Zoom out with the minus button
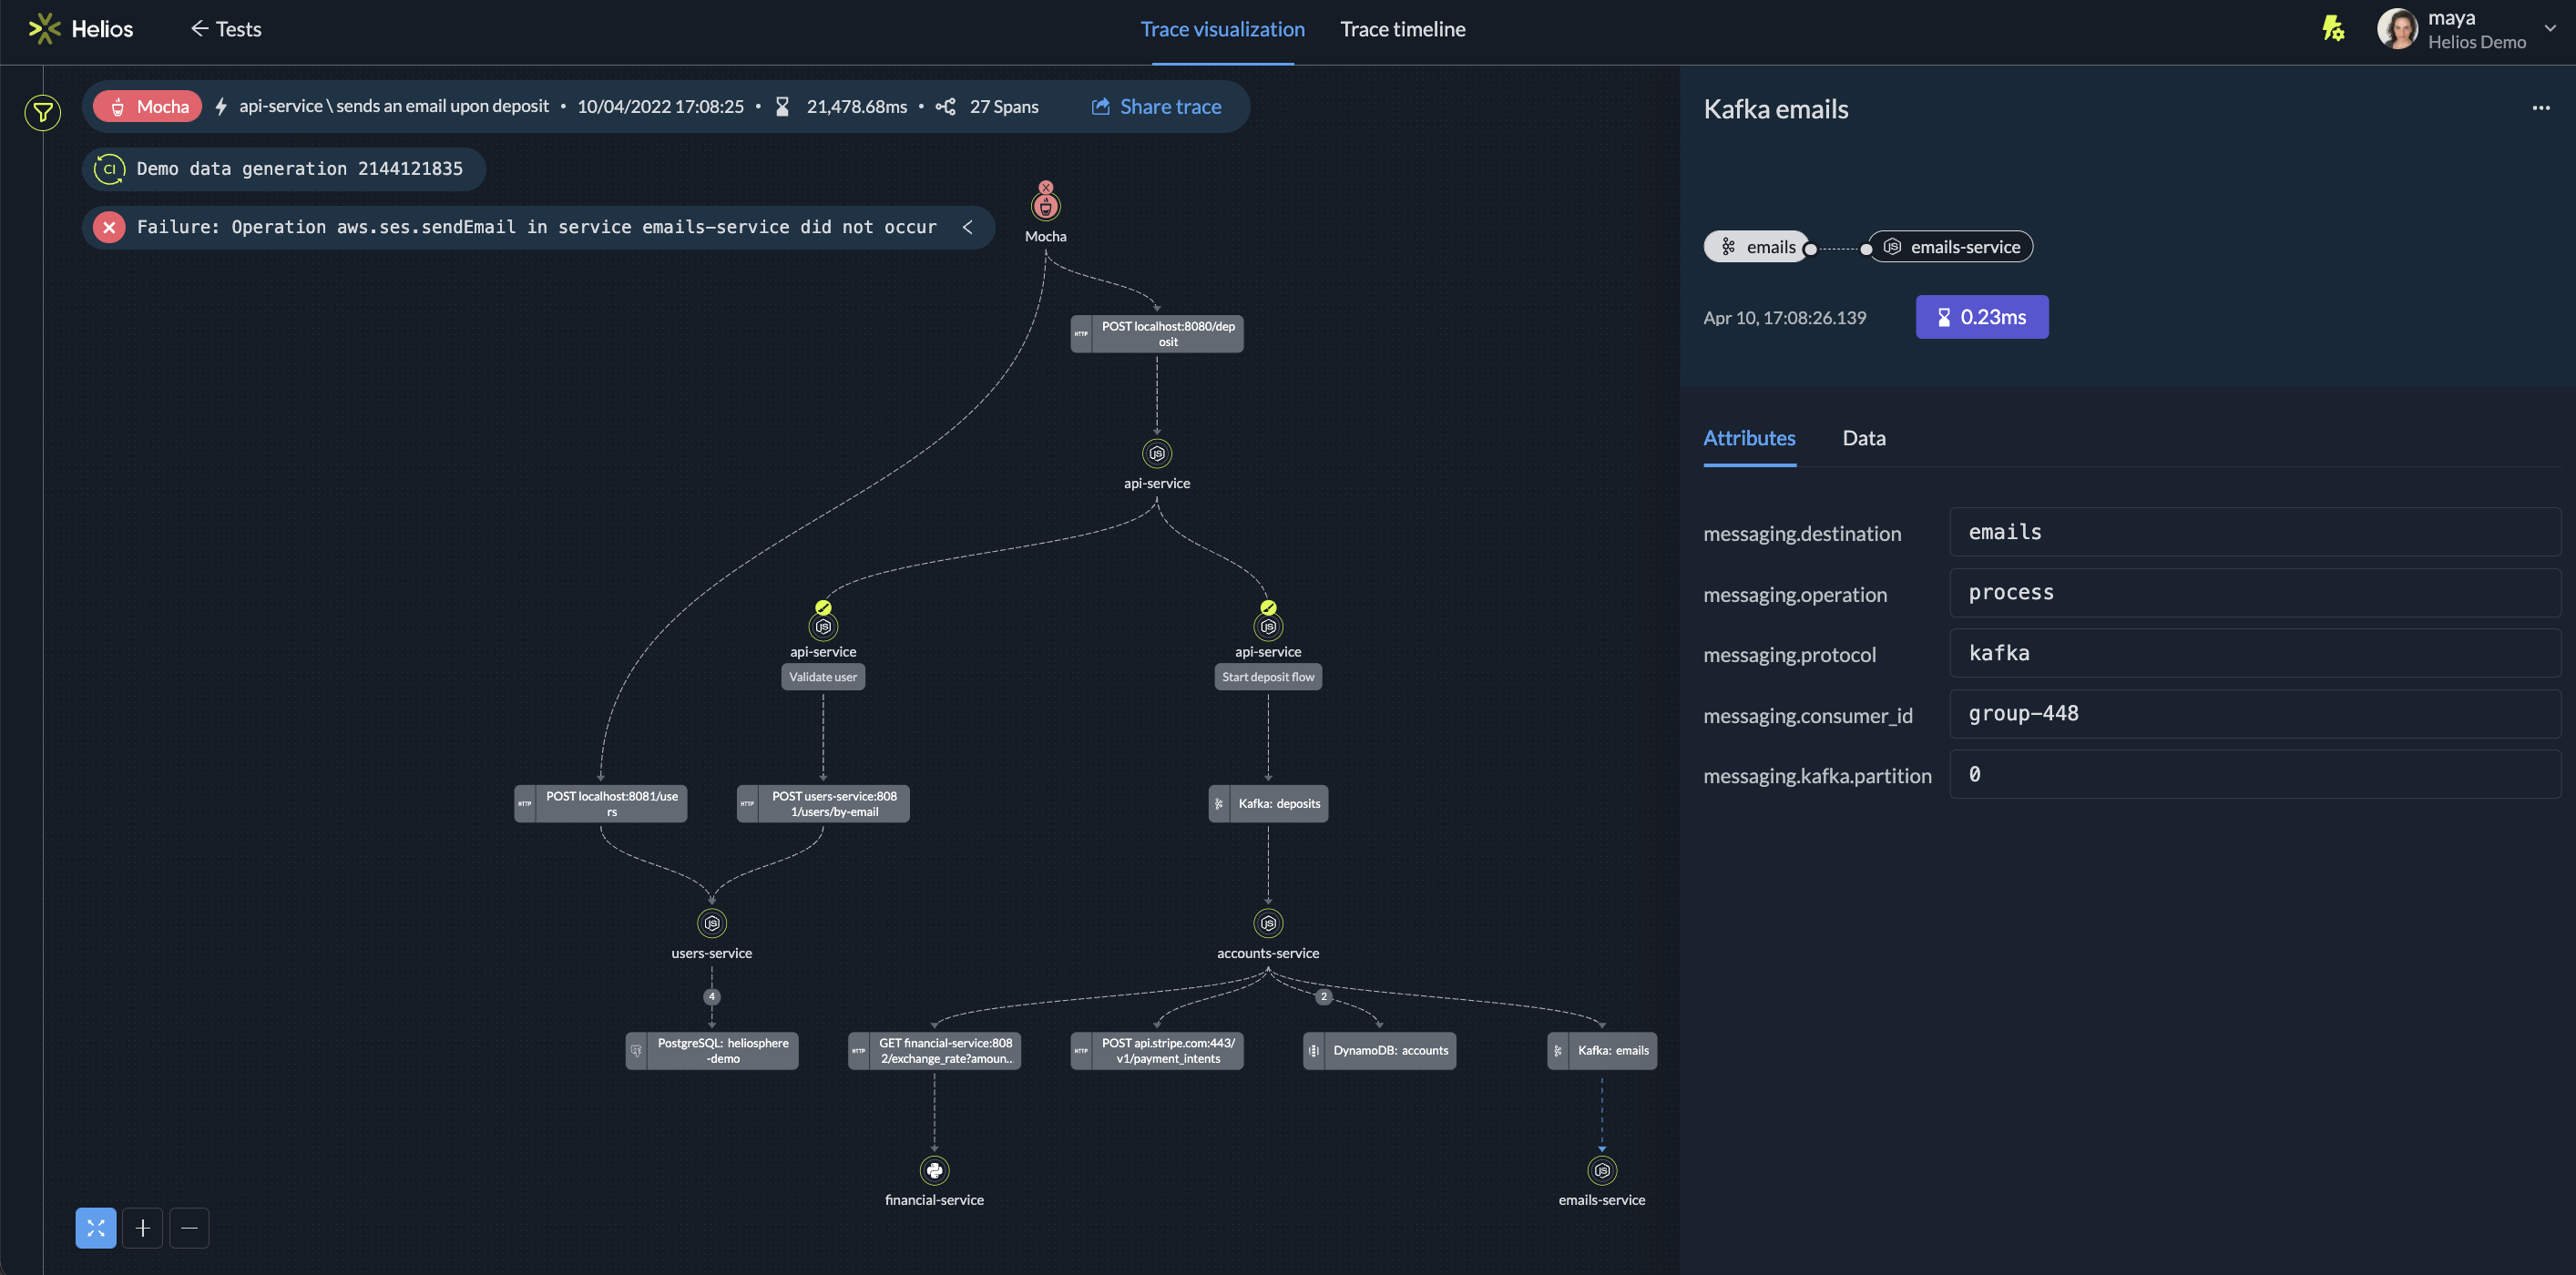This screenshot has height=1275, width=2576. pyautogui.click(x=189, y=1227)
